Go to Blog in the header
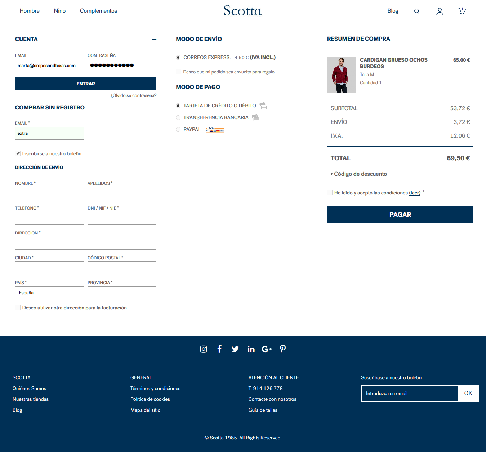The image size is (486, 452). click(x=393, y=11)
